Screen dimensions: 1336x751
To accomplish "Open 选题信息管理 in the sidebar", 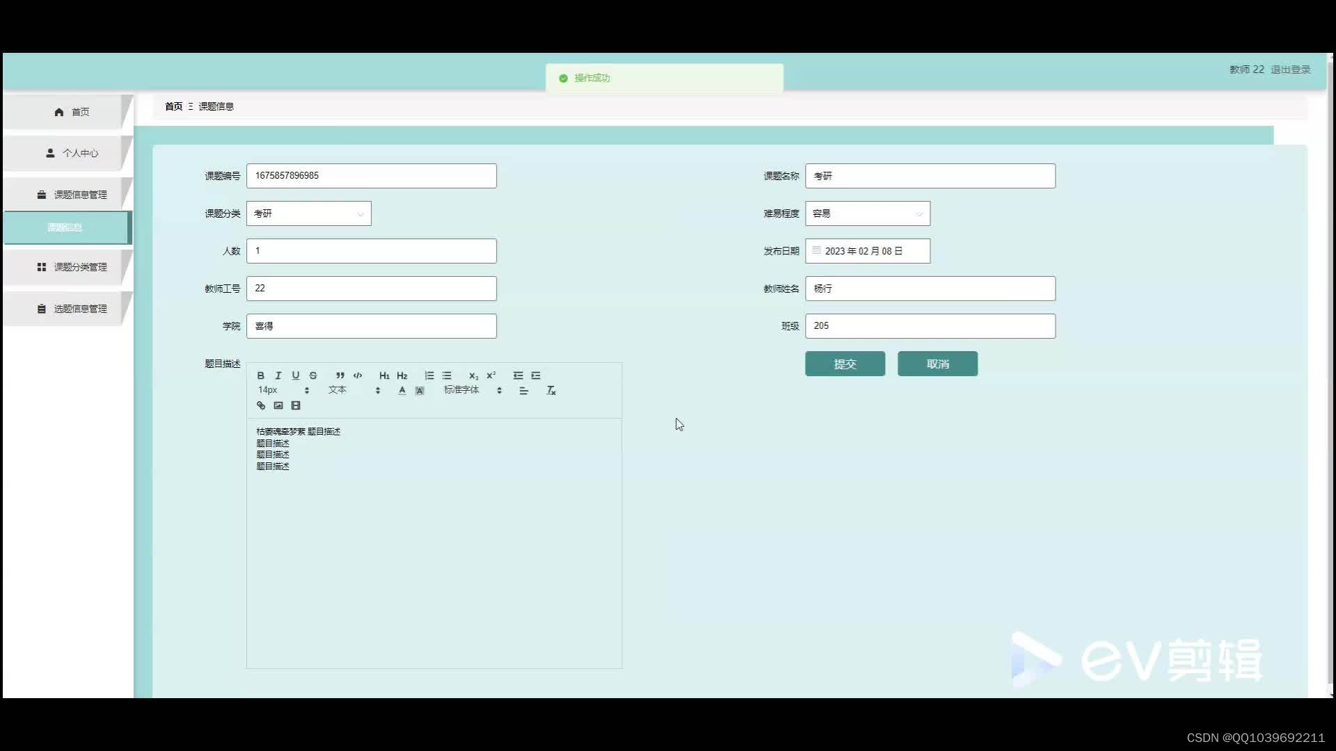I will (x=67, y=309).
